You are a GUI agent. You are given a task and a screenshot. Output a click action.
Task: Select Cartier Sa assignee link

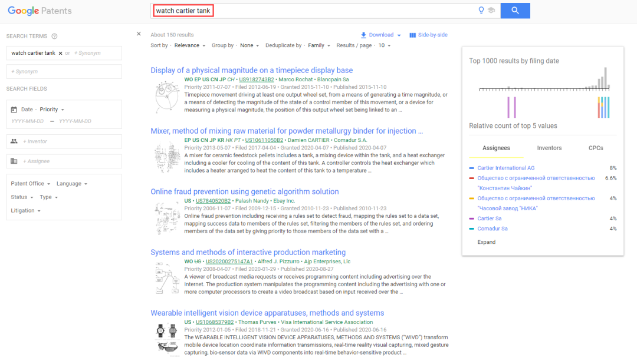pyautogui.click(x=489, y=219)
